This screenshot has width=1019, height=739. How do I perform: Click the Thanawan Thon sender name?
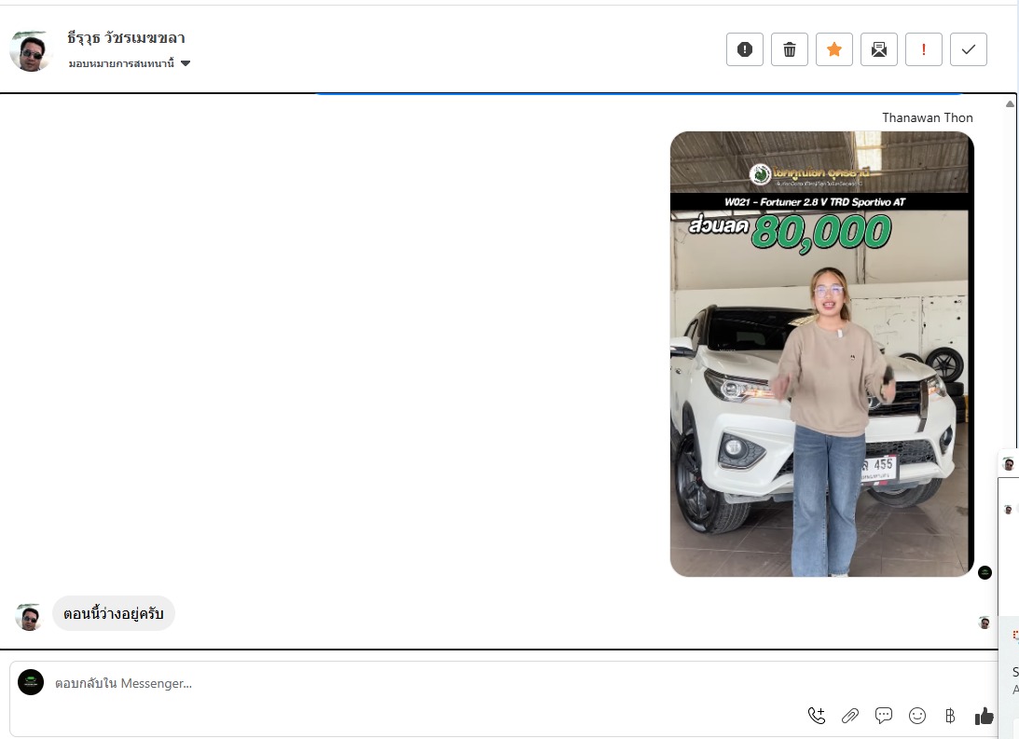point(927,117)
